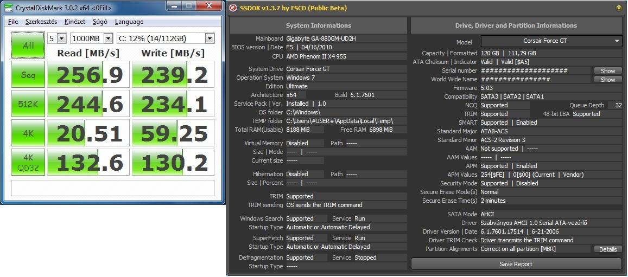The height and width of the screenshot is (277, 628).
Task: Show the drive serial number
Action: [607, 71]
